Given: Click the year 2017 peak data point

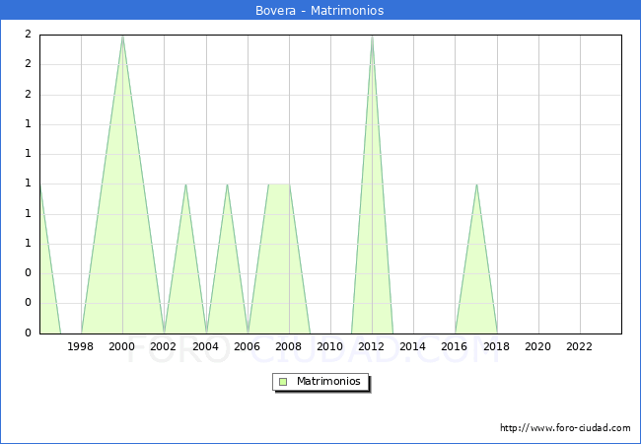Looking at the screenshot, I should pyautogui.click(x=476, y=185).
